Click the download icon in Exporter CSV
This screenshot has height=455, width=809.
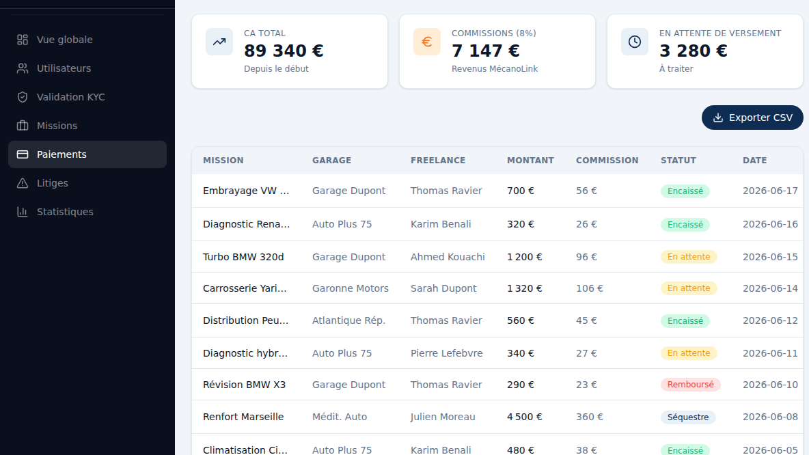717,118
